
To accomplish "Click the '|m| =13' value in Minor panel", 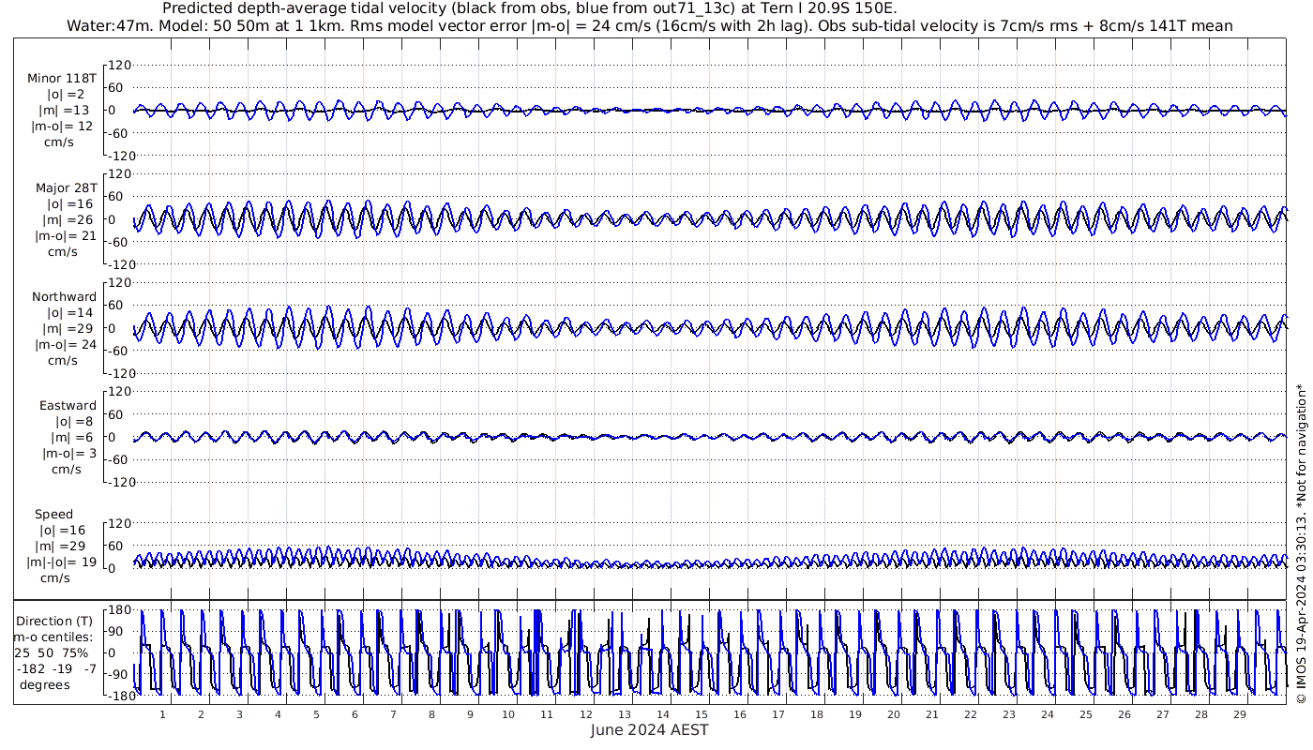I will point(66,111).
